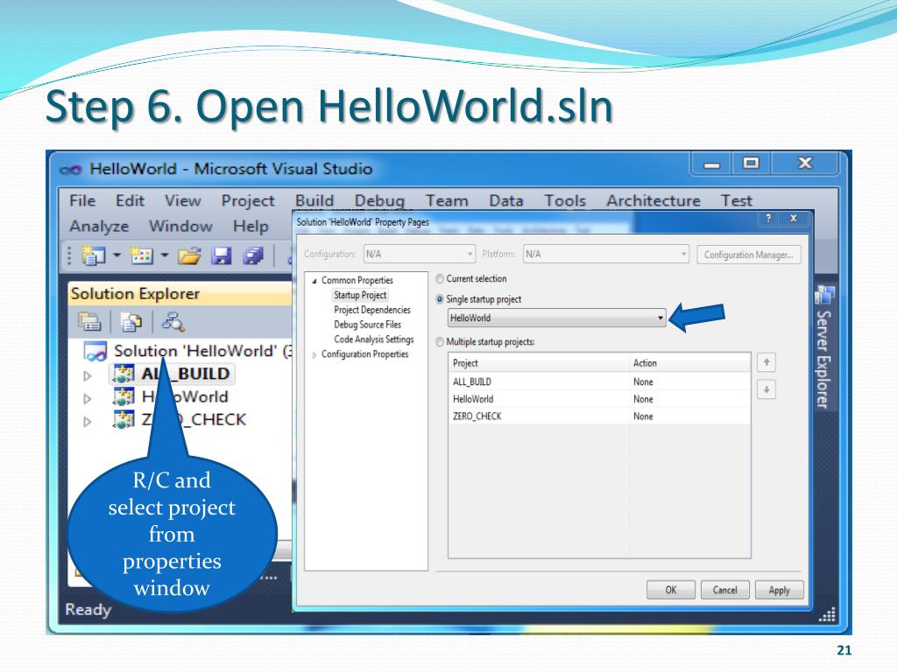Screen dimensions: 897x672
Task: Maximize the Visual Studio window
Action: click(x=751, y=164)
